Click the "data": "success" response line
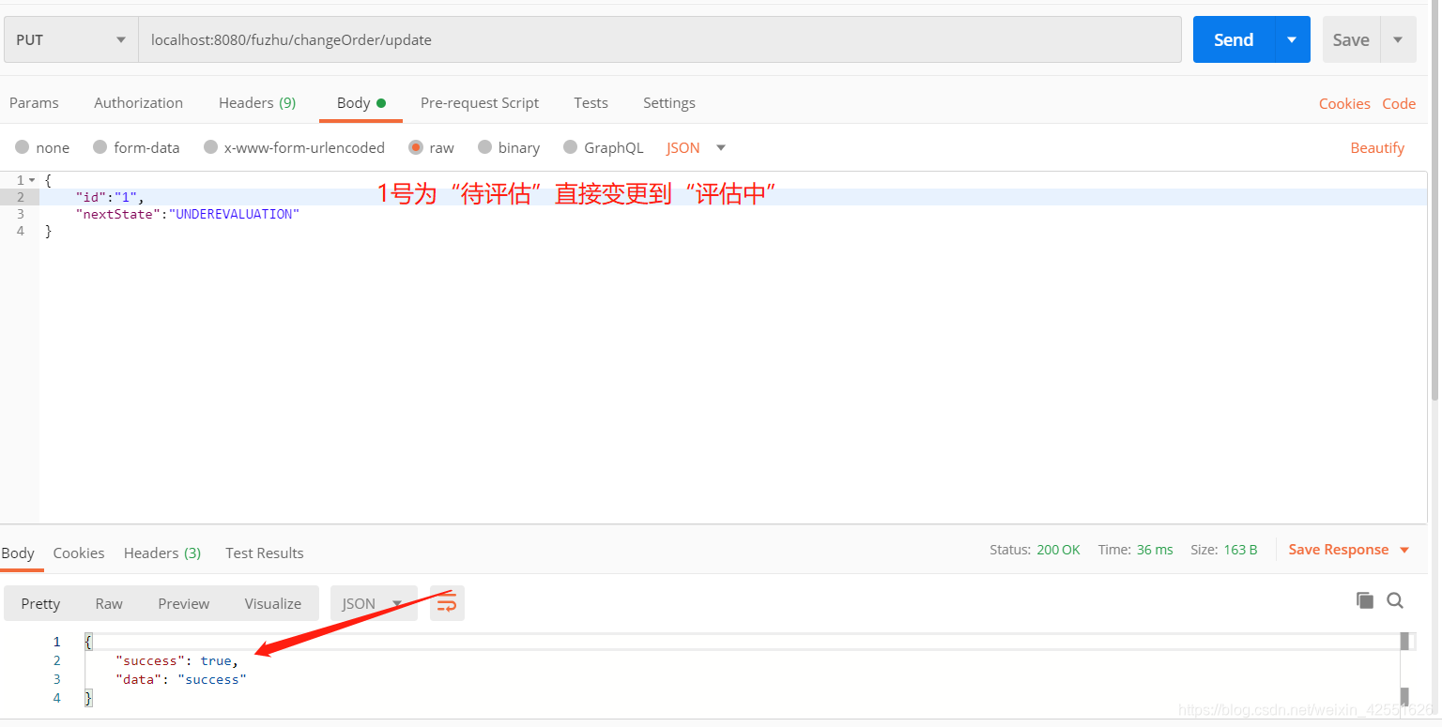Viewport: 1442px width, 727px height. coord(181,679)
